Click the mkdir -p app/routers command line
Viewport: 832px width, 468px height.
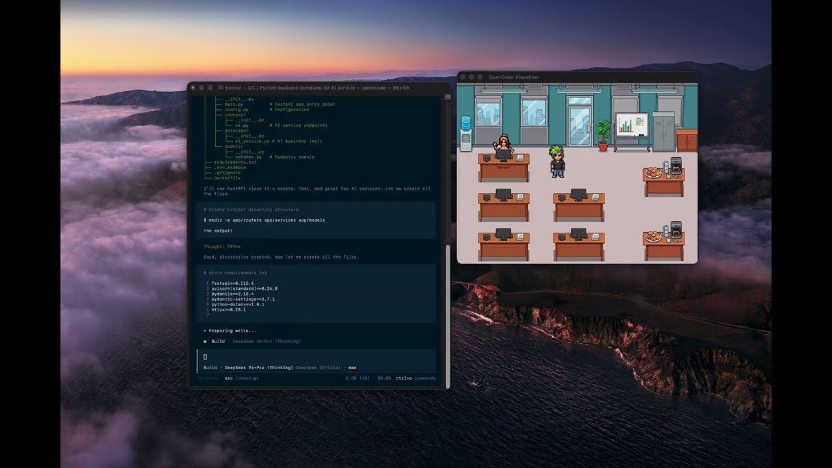264,220
